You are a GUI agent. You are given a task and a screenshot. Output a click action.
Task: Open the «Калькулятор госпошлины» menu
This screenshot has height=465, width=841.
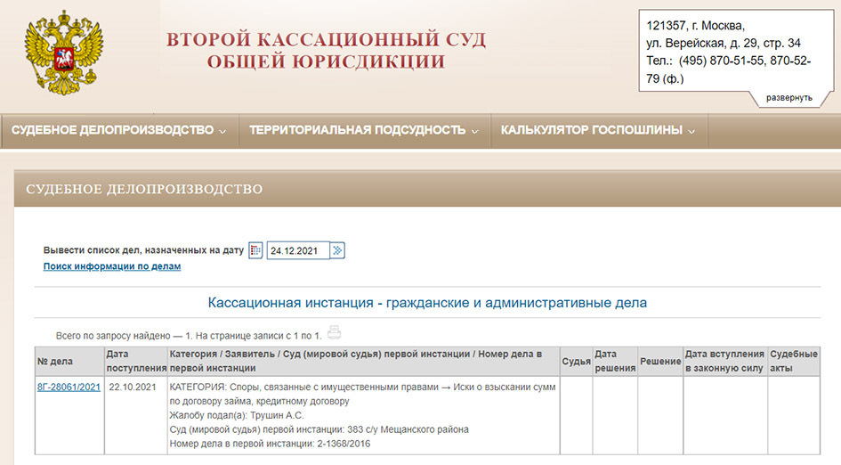(x=591, y=130)
